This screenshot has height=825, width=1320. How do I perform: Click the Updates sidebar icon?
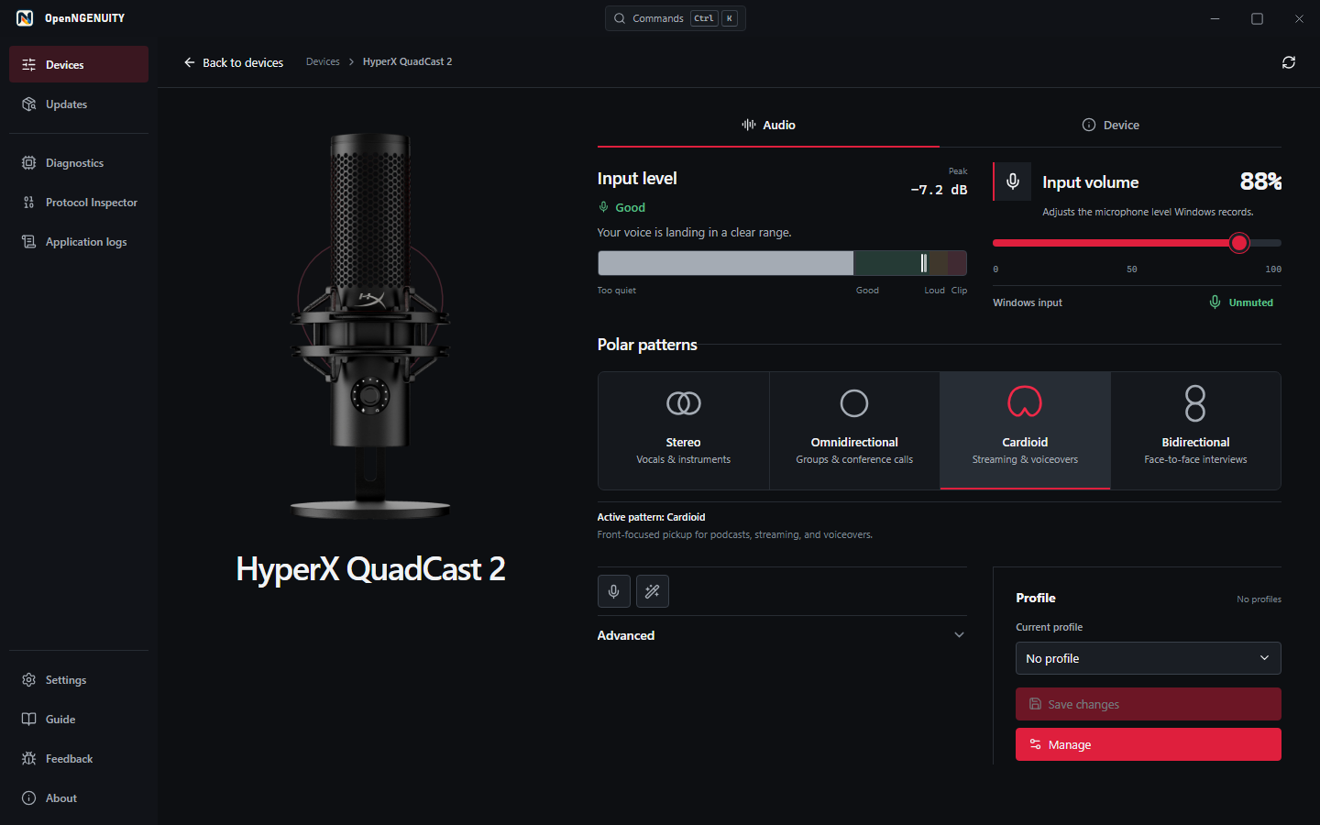coord(29,104)
